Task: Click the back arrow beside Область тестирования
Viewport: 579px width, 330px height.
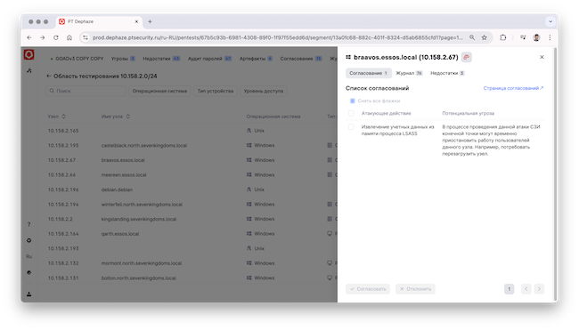Action: (x=49, y=76)
